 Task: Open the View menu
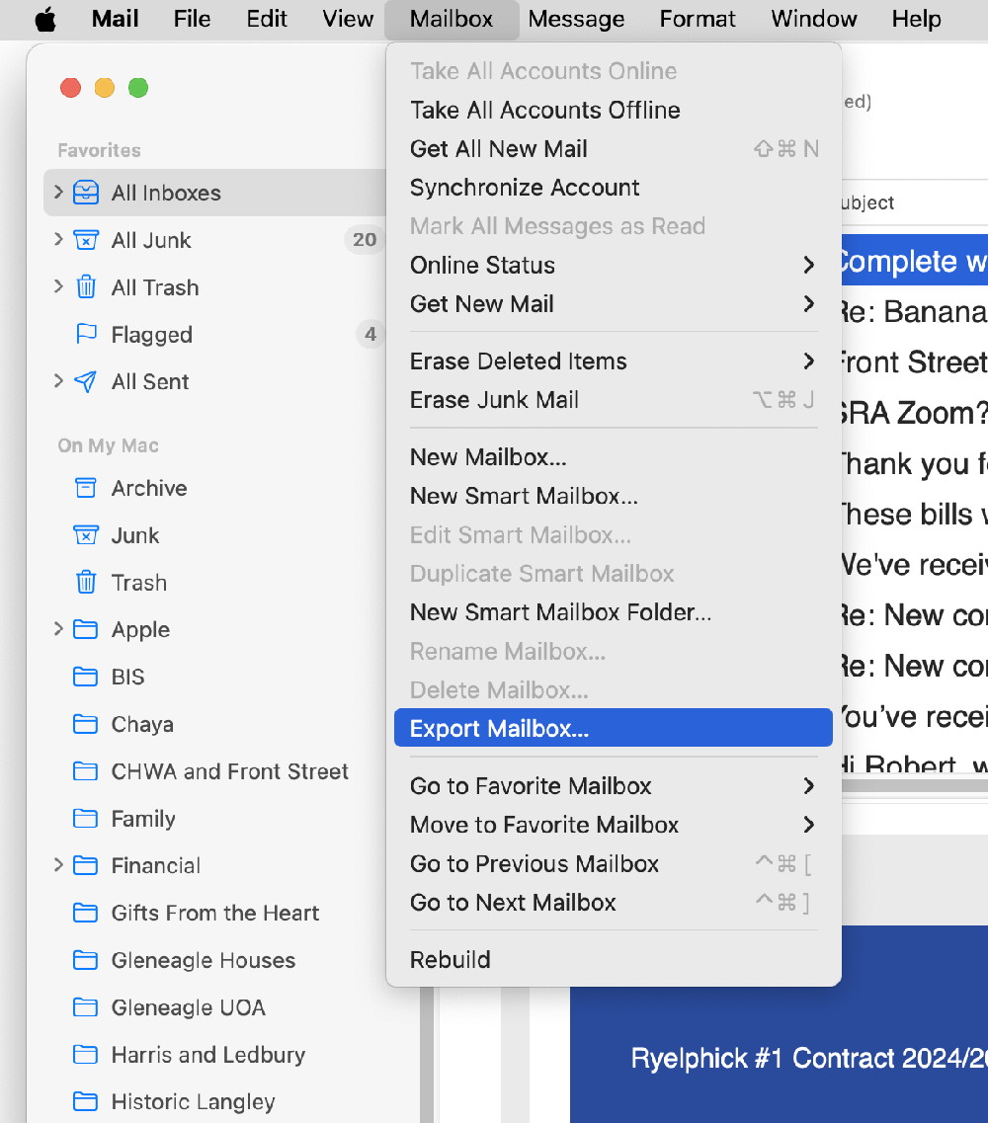[x=348, y=19]
